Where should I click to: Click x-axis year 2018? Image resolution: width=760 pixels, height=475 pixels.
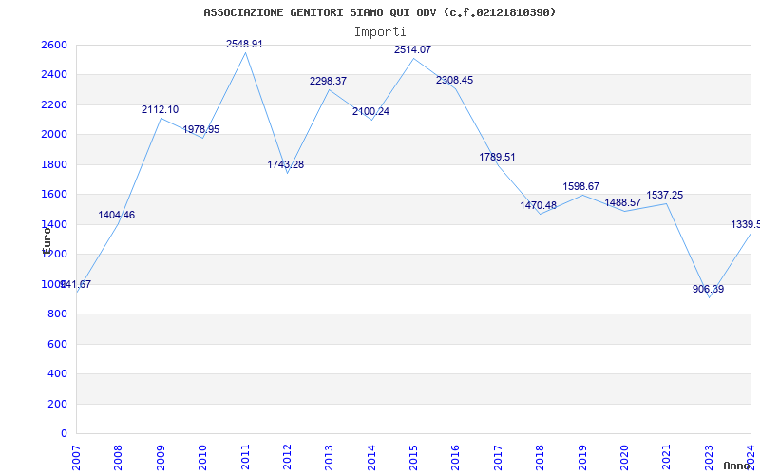pyautogui.click(x=540, y=458)
